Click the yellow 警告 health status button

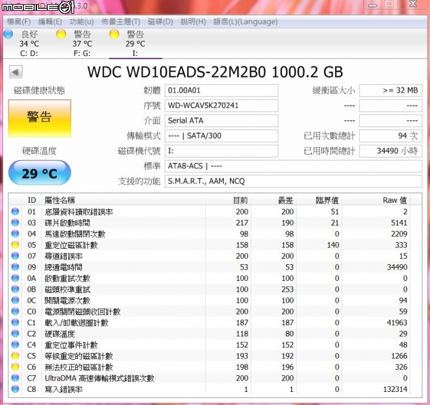click(x=40, y=118)
